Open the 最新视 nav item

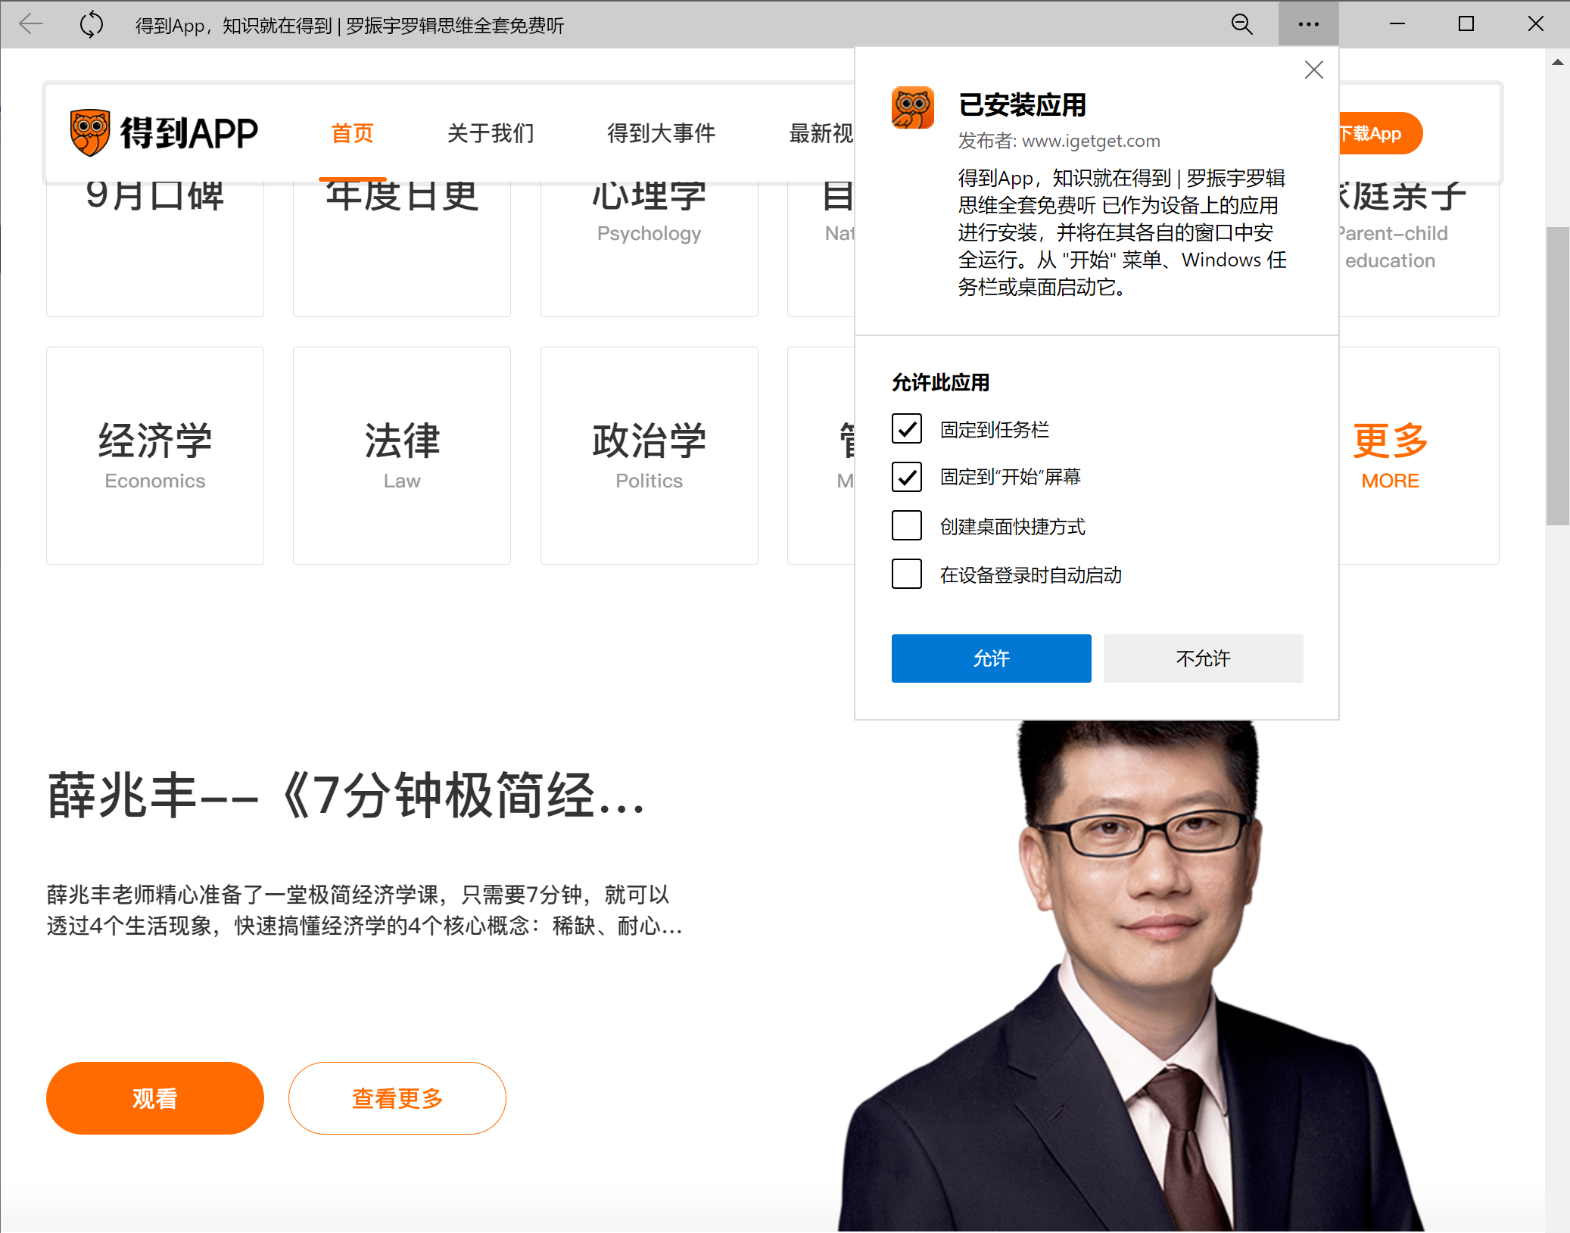click(x=821, y=133)
